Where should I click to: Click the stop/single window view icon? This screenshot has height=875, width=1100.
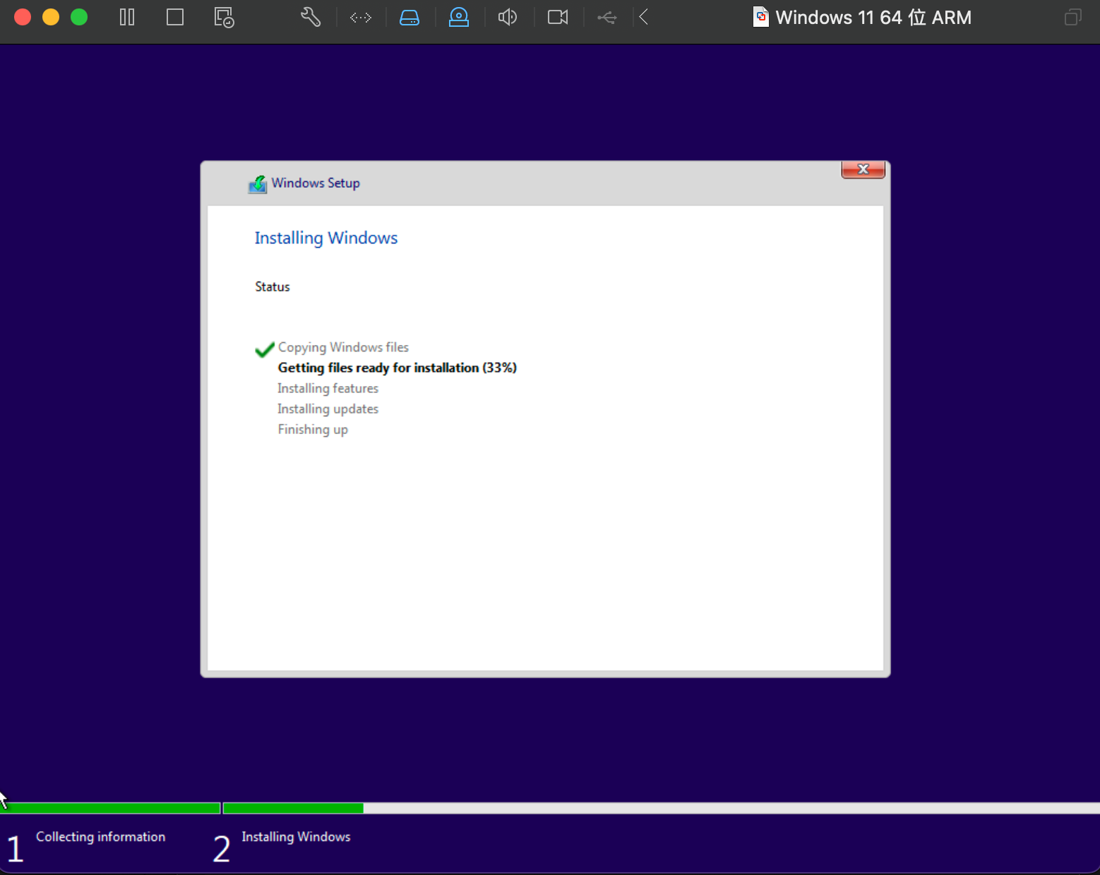pos(175,17)
